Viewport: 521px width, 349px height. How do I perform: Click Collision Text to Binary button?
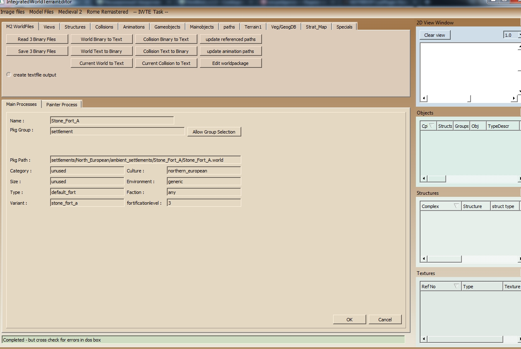(x=166, y=51)
